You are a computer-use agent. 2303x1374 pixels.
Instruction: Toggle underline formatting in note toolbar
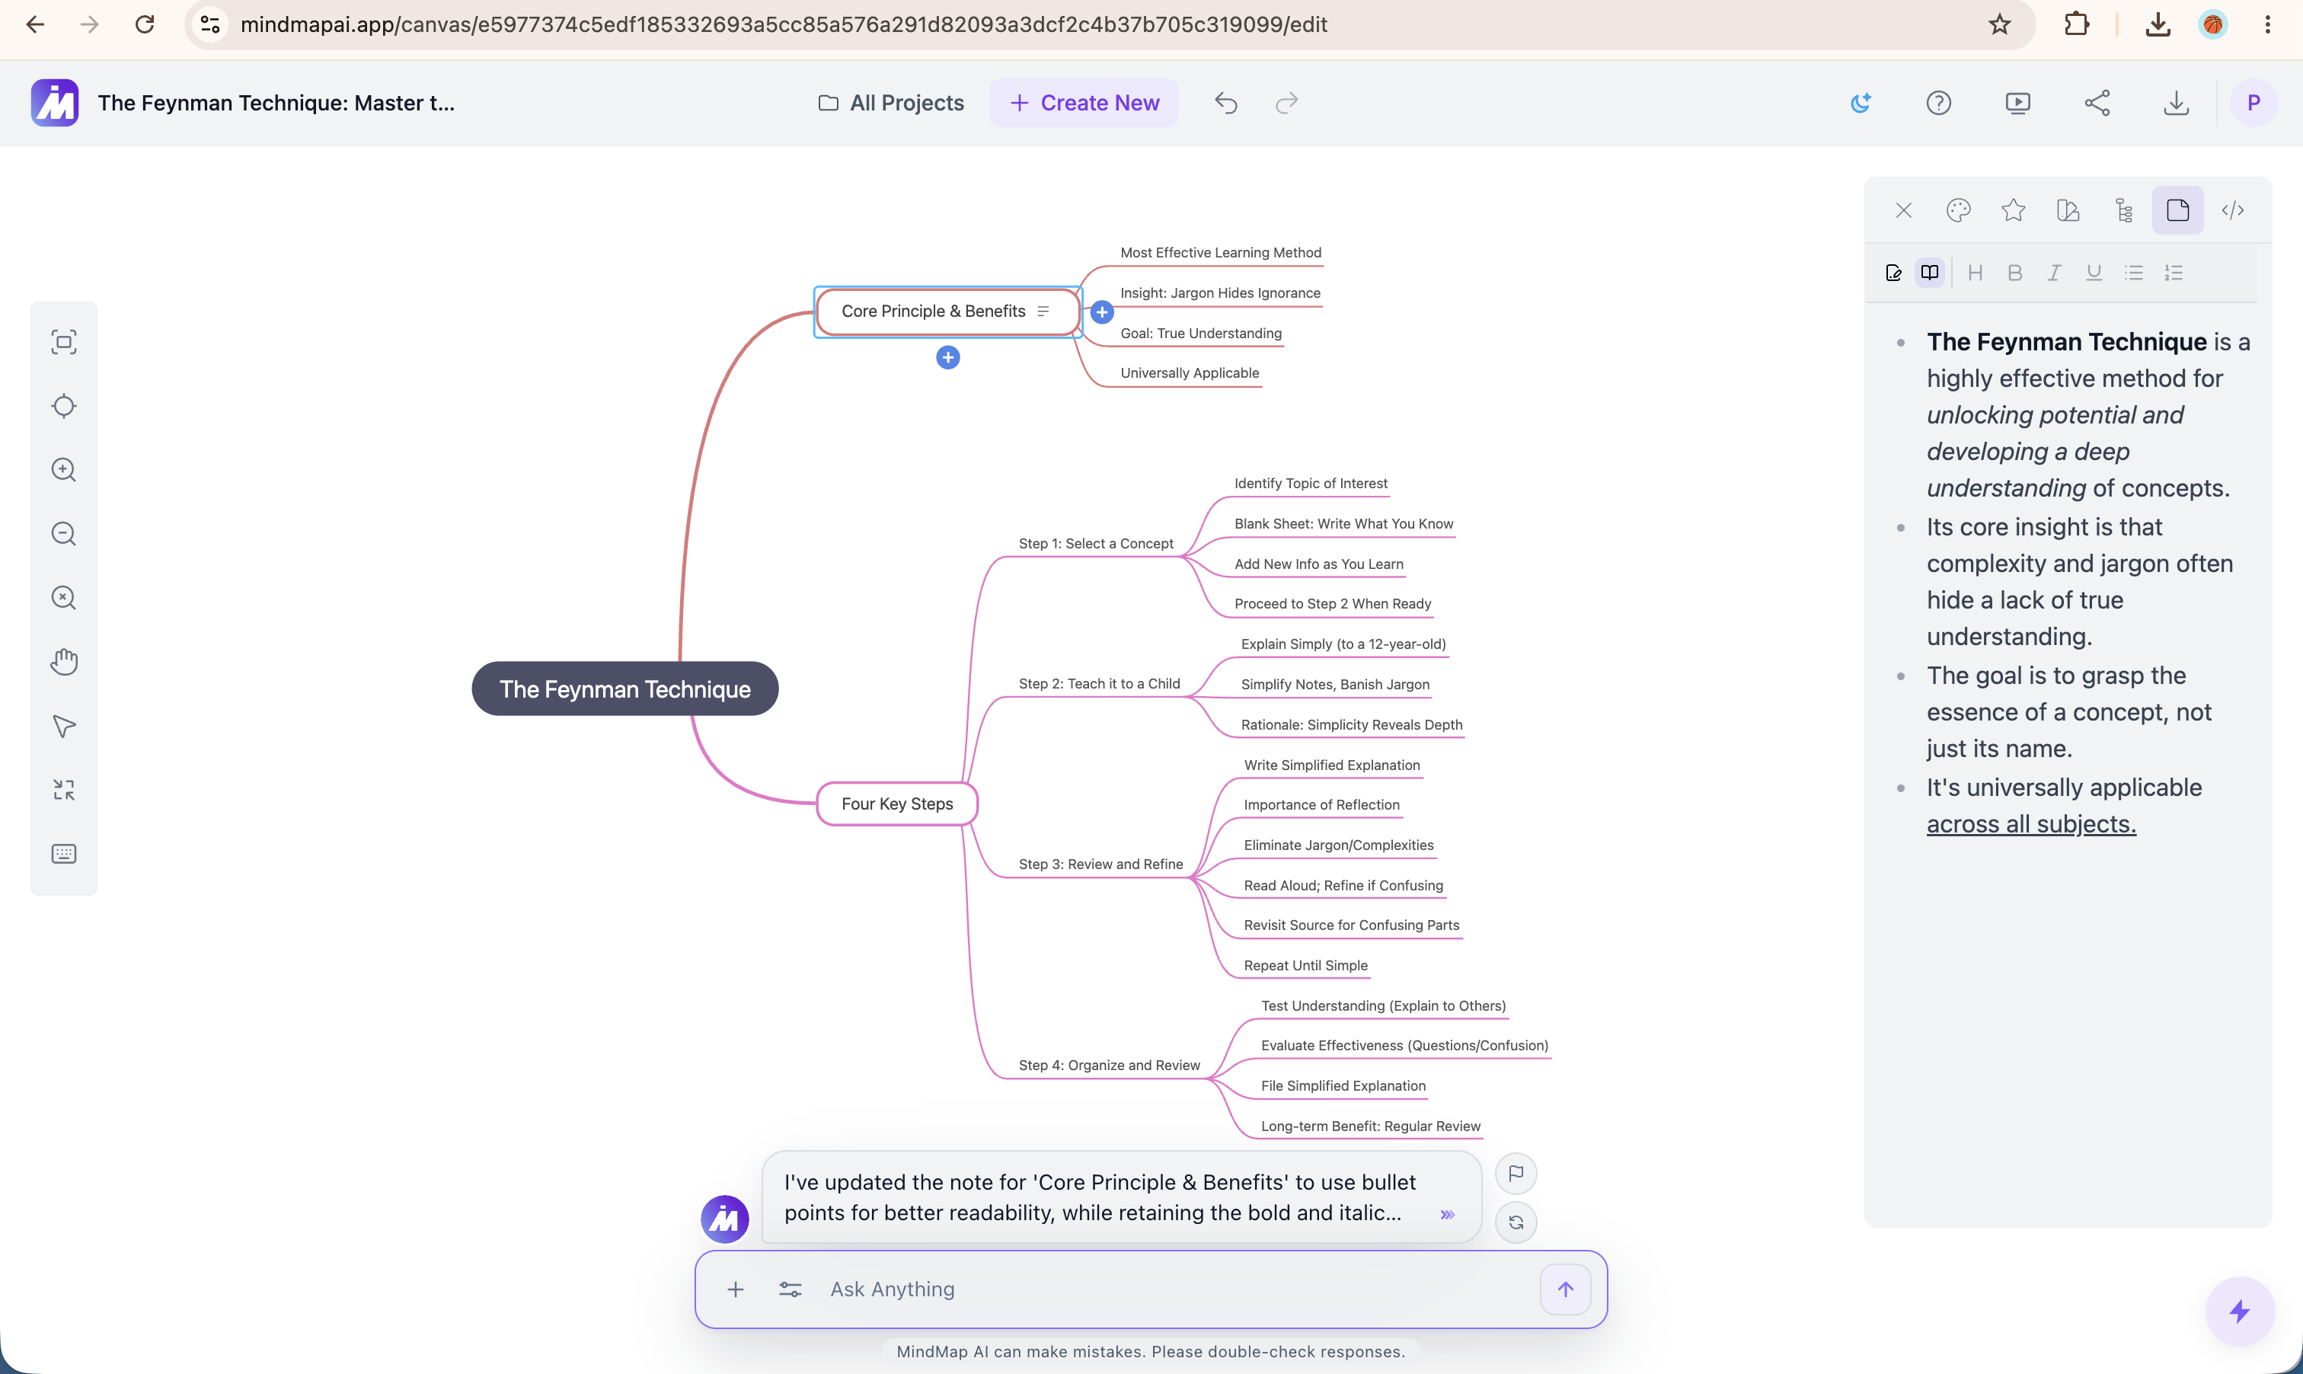click(x=2094, y=272)
